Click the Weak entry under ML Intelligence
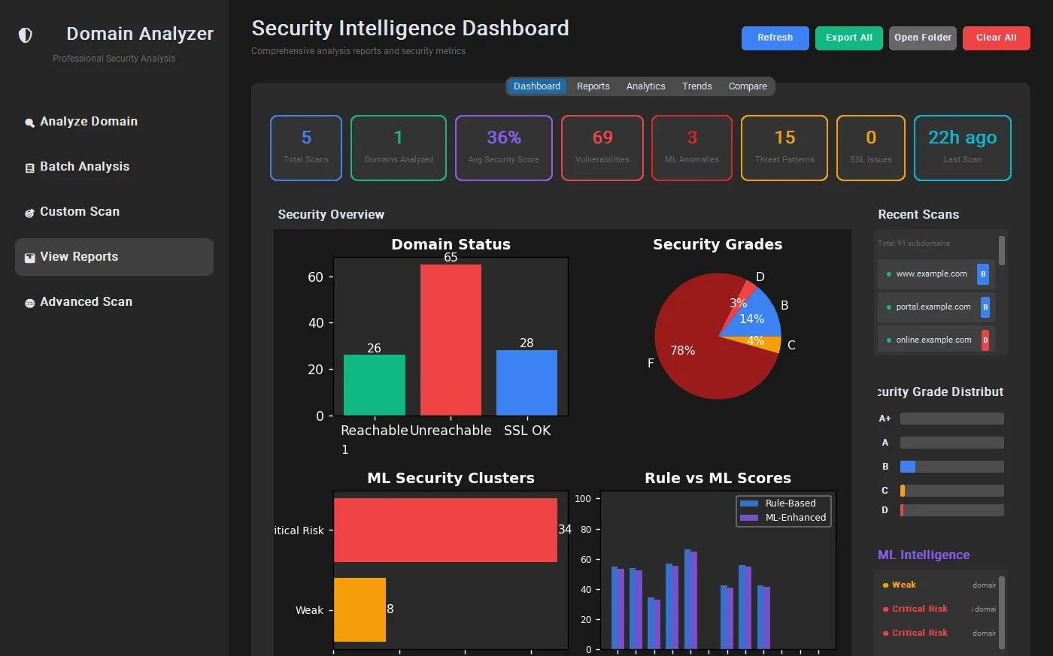This screenshot has height=656, width=1053. pos(939,585)
